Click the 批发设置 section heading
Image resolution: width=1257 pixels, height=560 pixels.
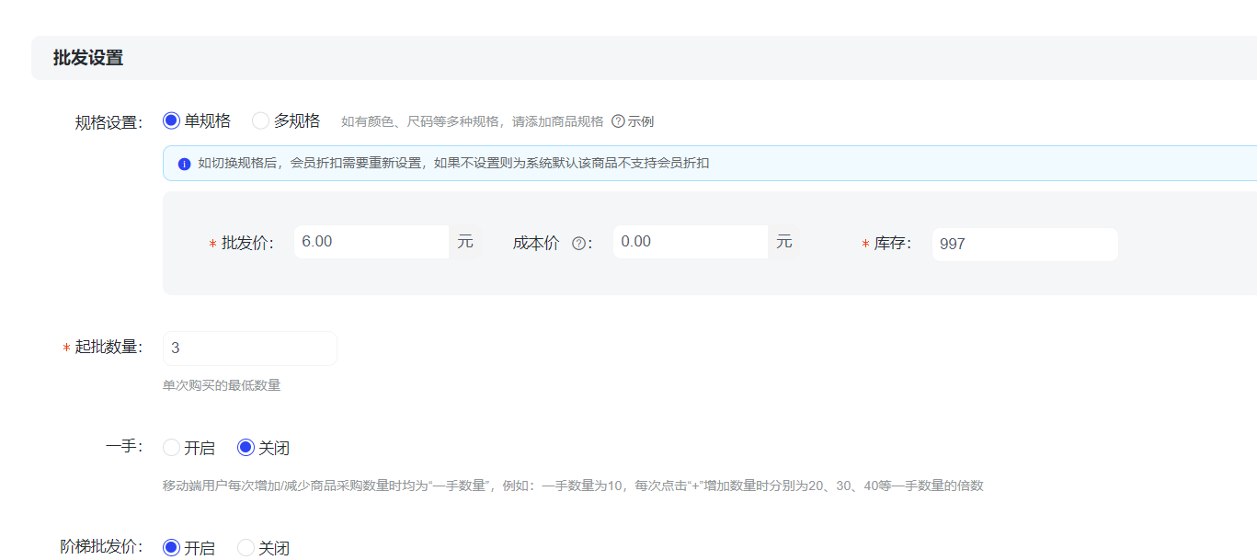pos(88,58)
